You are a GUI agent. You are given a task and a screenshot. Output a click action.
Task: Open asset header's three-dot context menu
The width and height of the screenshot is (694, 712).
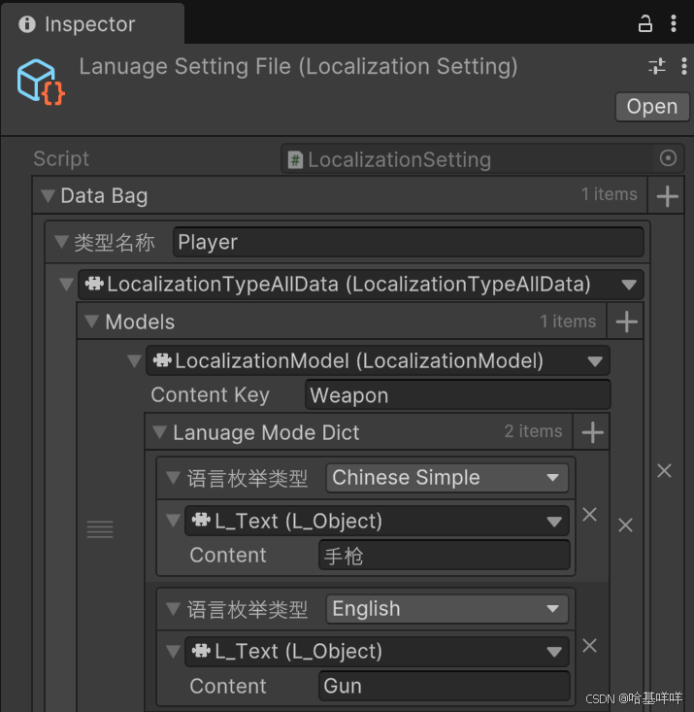pos(683,66)
